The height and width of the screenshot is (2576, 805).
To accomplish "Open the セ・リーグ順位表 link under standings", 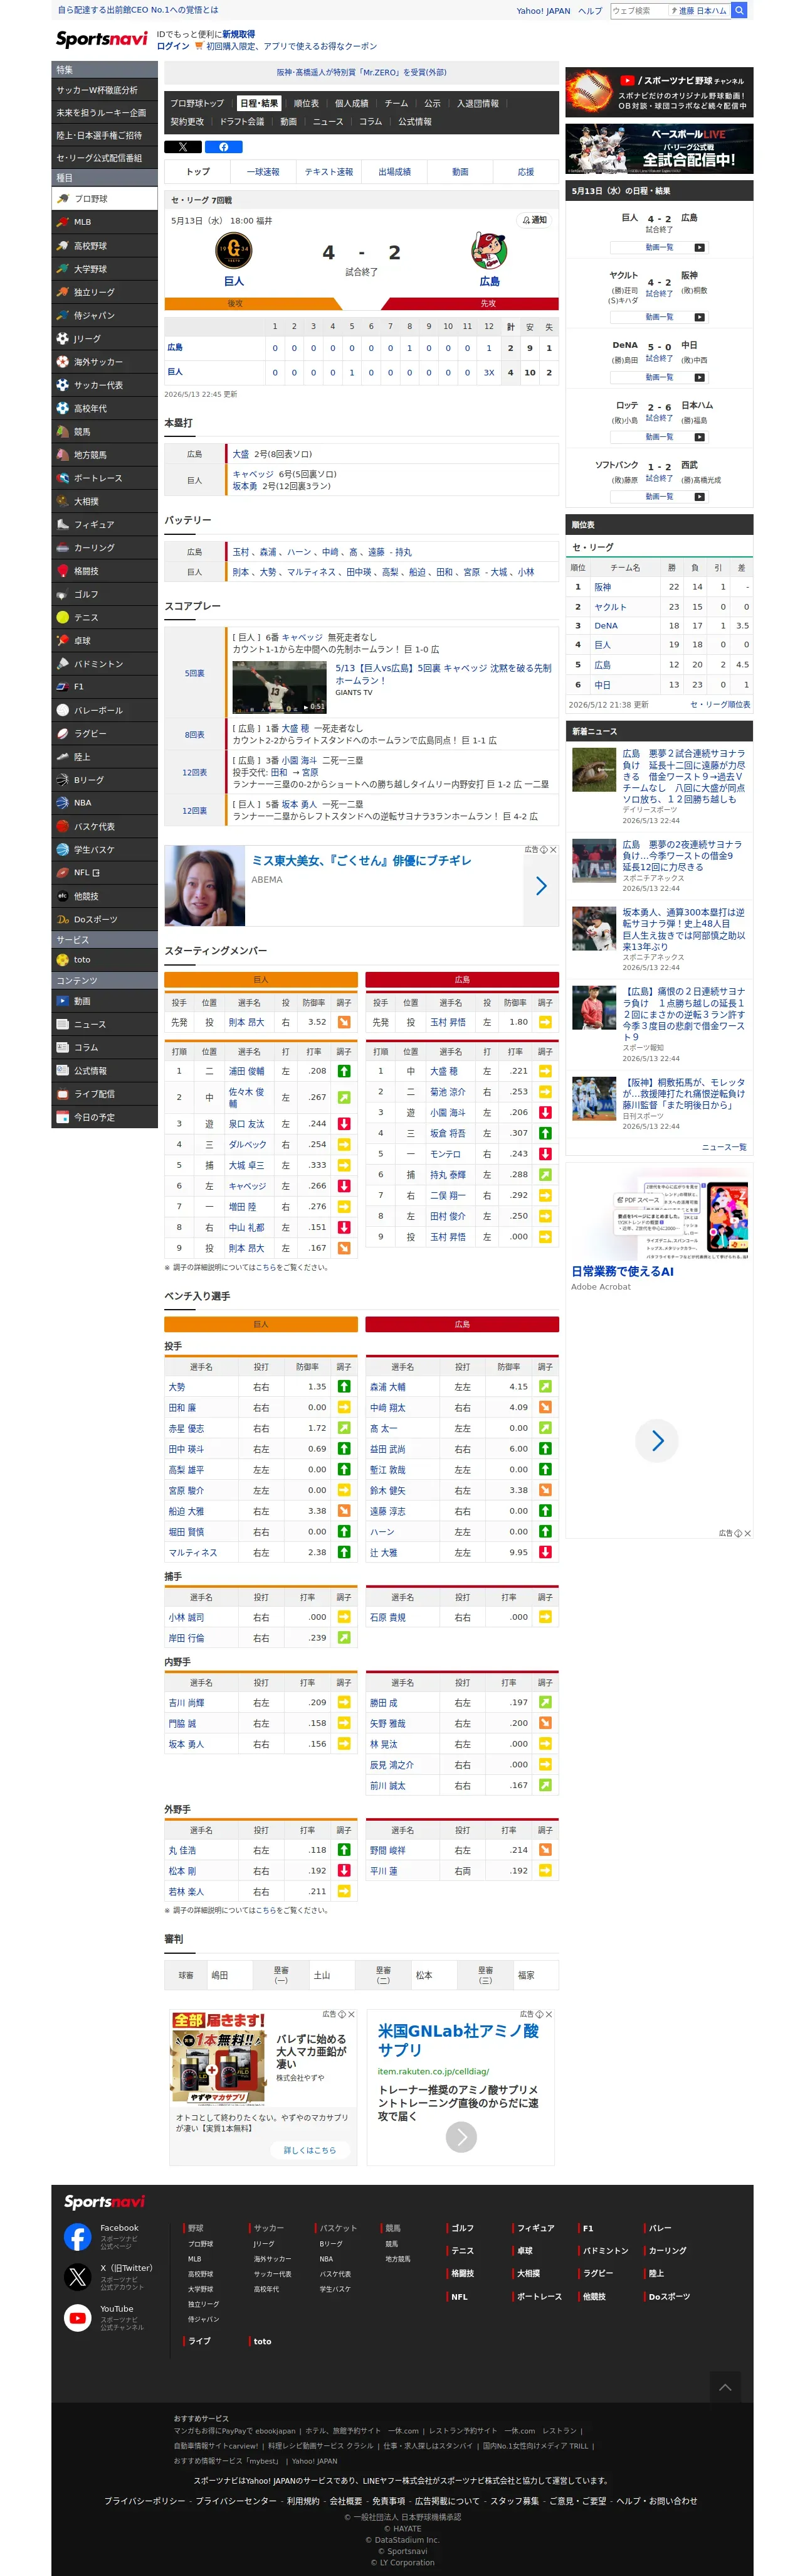I will click(x=720, y=705).
